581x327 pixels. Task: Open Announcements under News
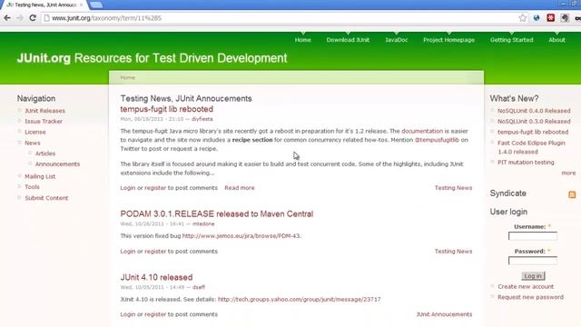(57, 163)
